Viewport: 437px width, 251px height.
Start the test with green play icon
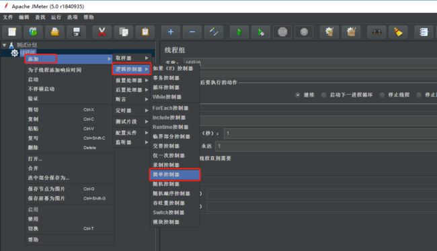pyautogui.click(x=239, y=32)
